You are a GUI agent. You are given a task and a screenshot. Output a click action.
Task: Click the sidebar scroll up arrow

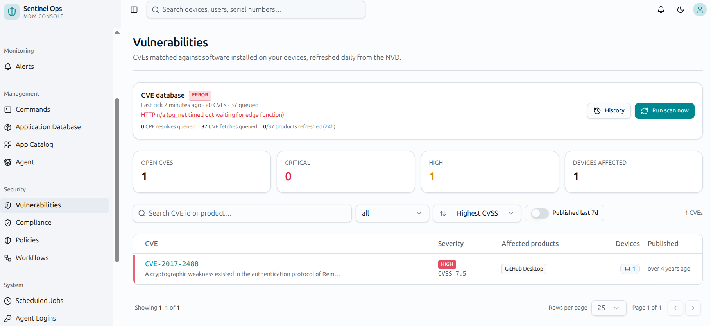pos(117,32)
